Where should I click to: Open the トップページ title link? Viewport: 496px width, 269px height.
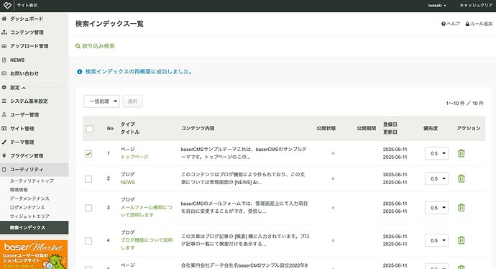click(134, 157)
